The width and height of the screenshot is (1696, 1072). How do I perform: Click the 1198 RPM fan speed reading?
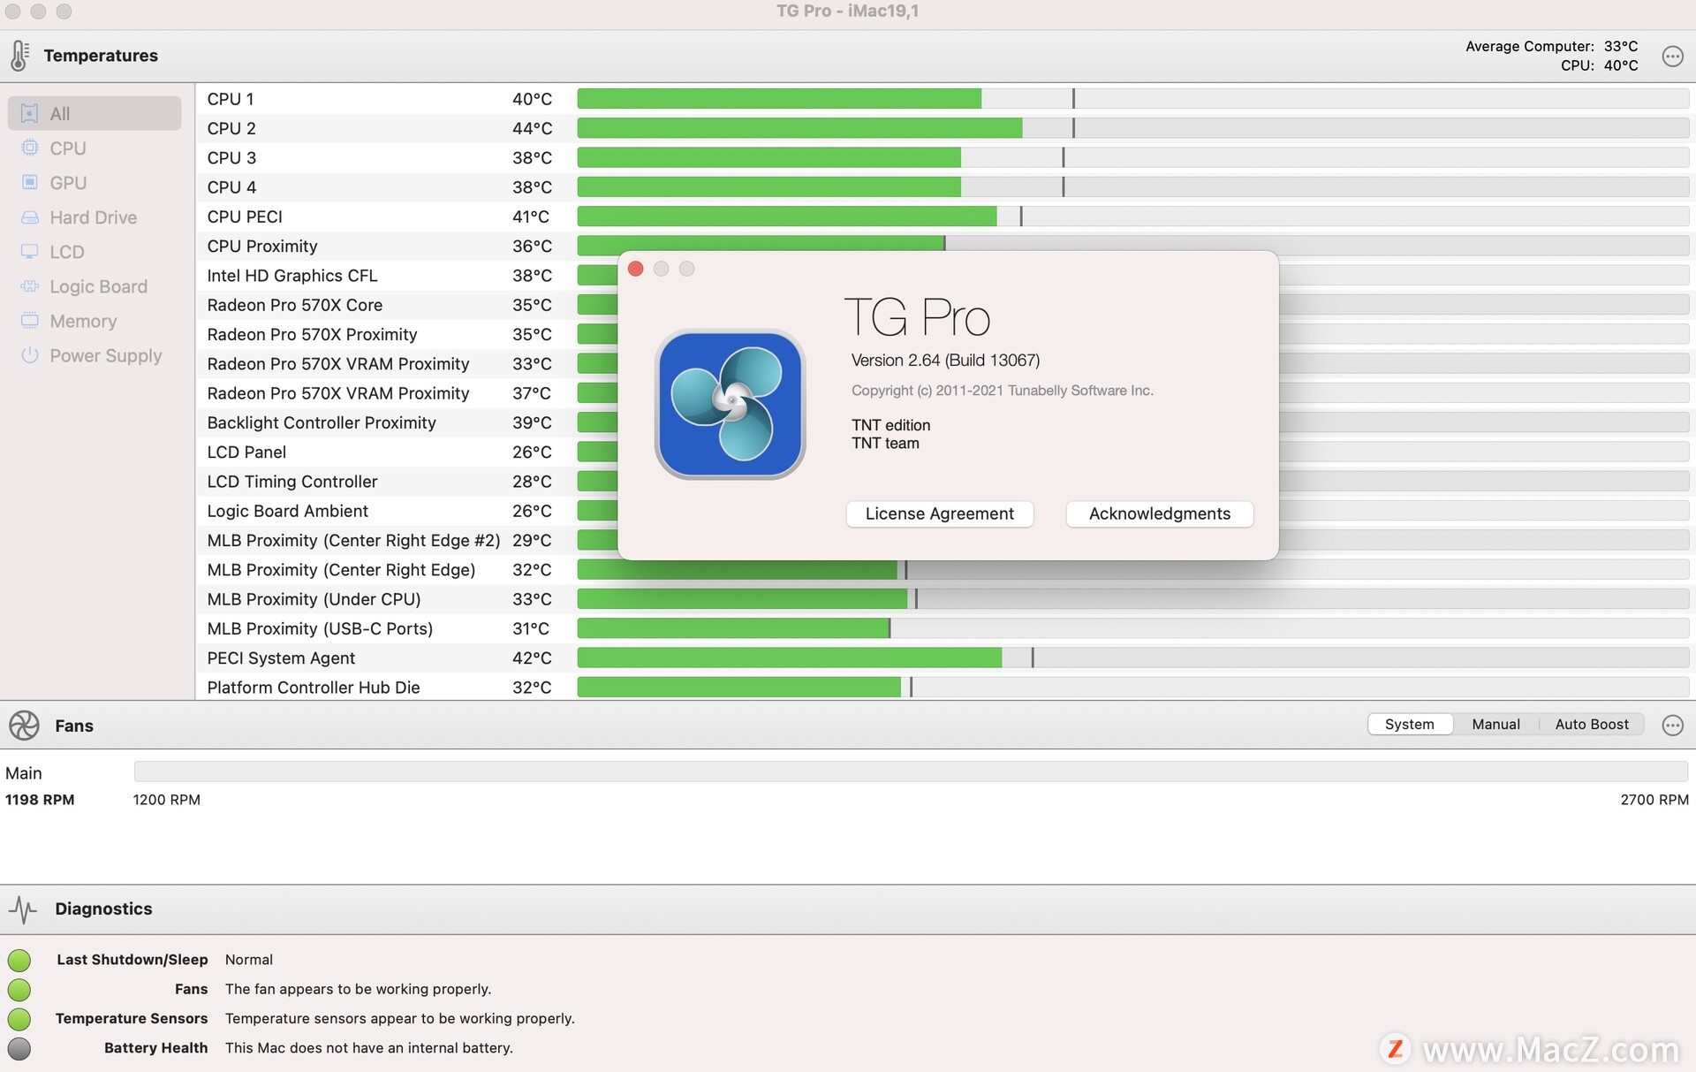(40, 800)
